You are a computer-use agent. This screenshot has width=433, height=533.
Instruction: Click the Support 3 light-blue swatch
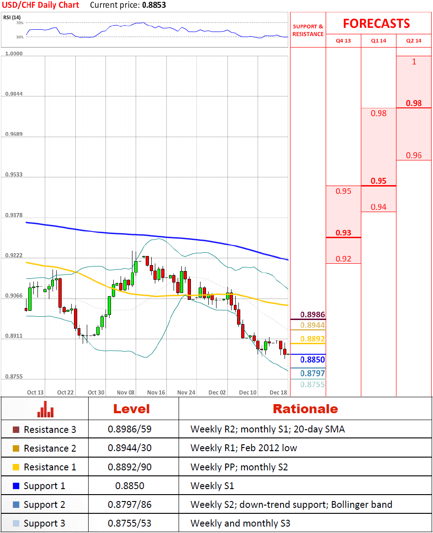coord(16,523)
